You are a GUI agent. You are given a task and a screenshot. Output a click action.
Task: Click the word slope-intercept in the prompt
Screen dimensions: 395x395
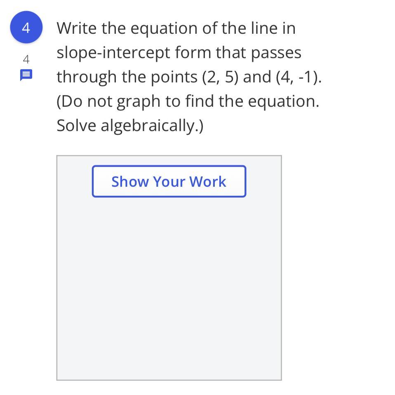point(113,53)
